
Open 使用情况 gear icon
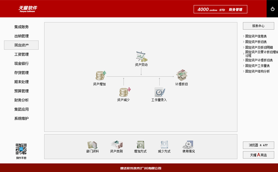coord(188,144)
